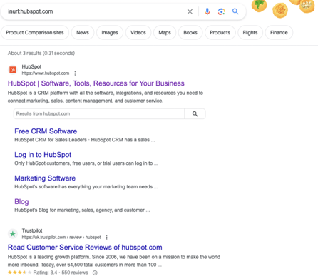This screenshot has width=318, height=279.
Task: Submit search with the blue magnifier icon
Action: [235, 11]
